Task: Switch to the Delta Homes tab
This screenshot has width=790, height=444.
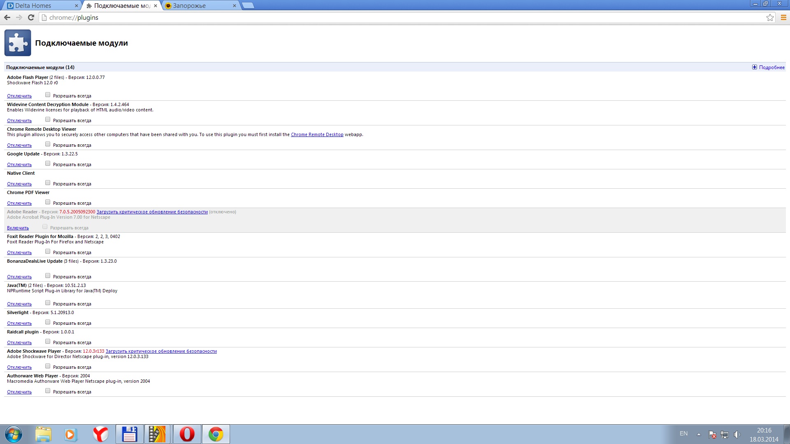Action: 41,6
